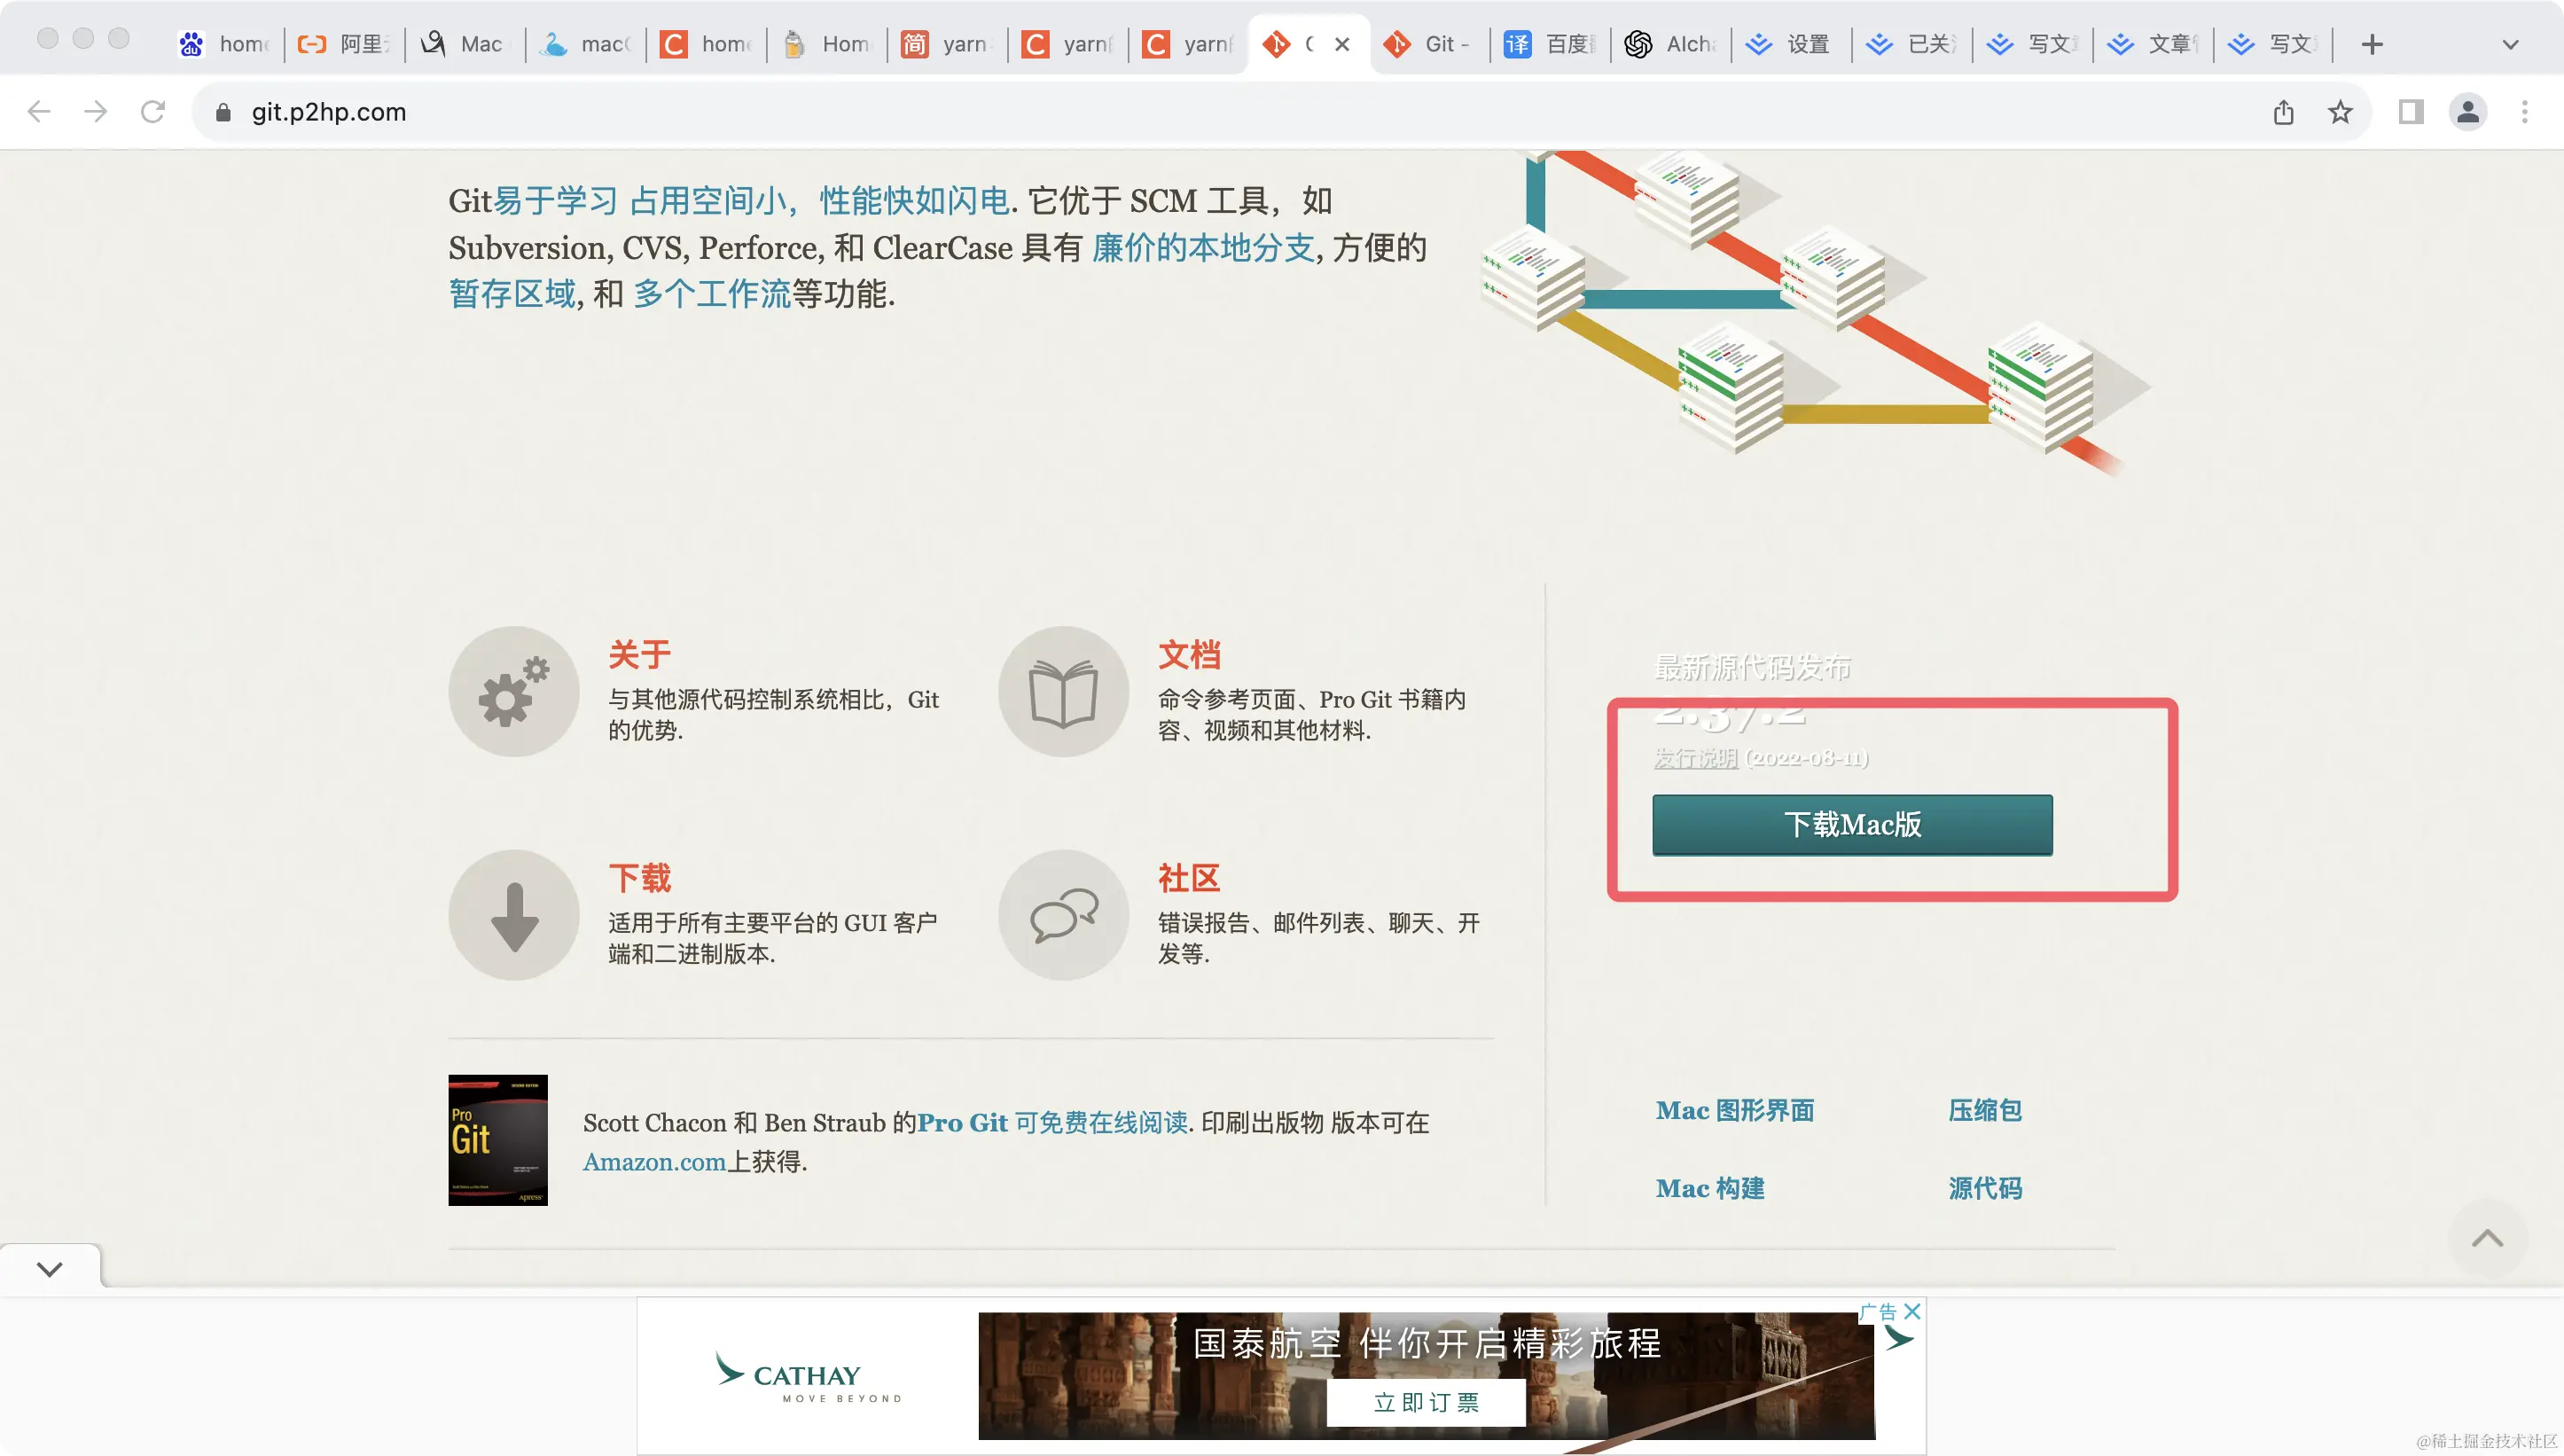Click the Pro Git book cover
The width and height of the screenshot is (2564, 1456).
pyautogui.click(x=497, y=1139)
